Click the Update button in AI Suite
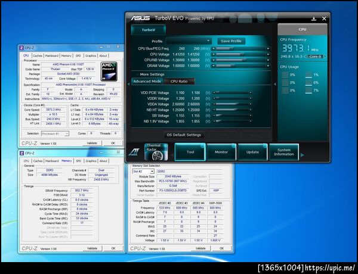This screenshot has width=358, height=274. (252, 152)
